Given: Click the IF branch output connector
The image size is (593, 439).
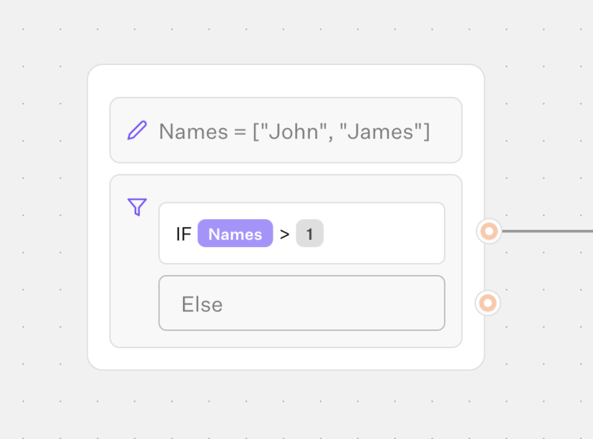Looking at the screenshot, I should 489,231.
